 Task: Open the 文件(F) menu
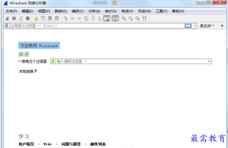coord(11,11)
